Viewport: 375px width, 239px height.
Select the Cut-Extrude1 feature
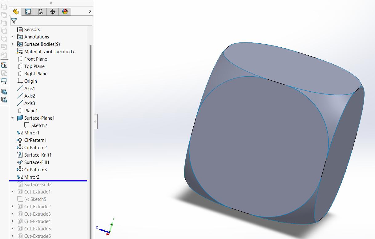[x=34, y=192]
